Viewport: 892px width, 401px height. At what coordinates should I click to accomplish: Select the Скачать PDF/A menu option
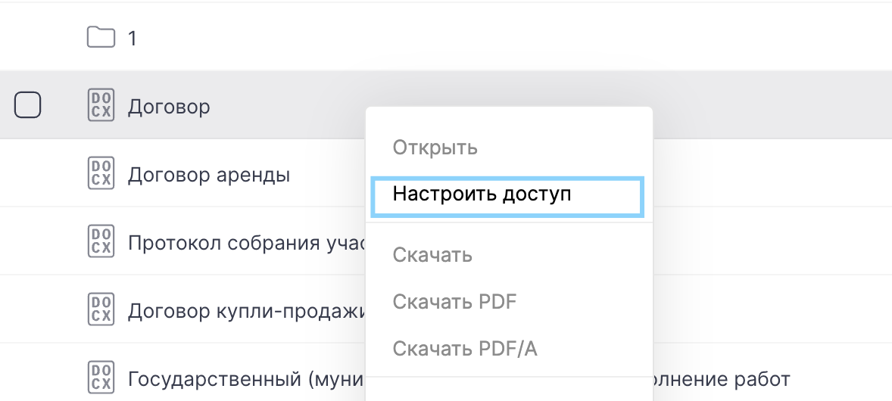[465, 349]
